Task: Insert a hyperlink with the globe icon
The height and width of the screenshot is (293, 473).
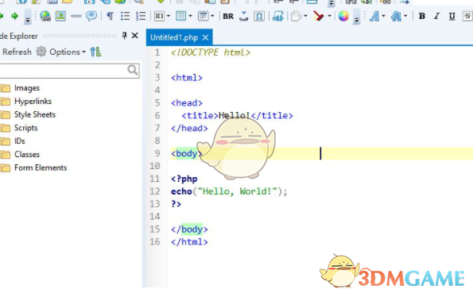Action: tap(45, 16)
